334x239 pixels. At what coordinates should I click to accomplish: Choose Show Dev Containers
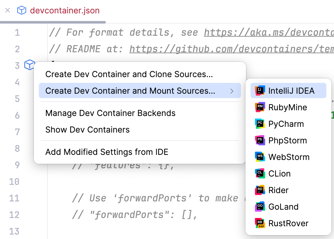coord(87,130)
